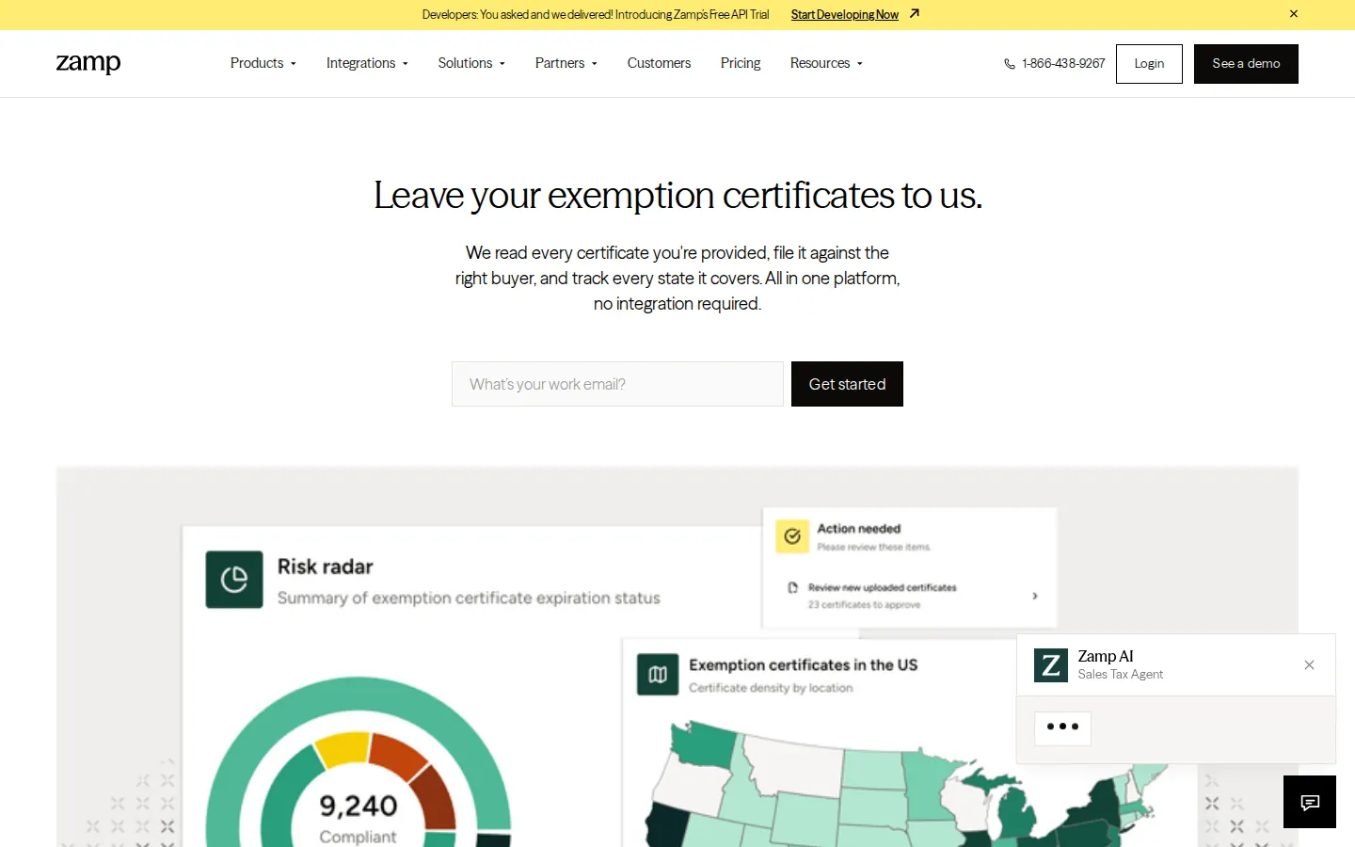Click the Zamp AI Sales Tax Agent title
Image resolution: width=1355 pixels, height=847 pixels.
coord(1120,664)
